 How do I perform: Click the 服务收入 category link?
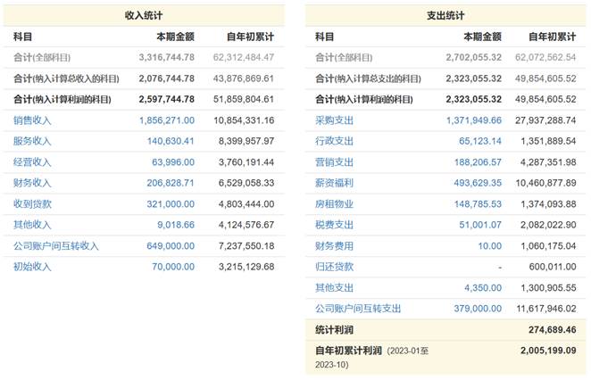pos(32,141)
